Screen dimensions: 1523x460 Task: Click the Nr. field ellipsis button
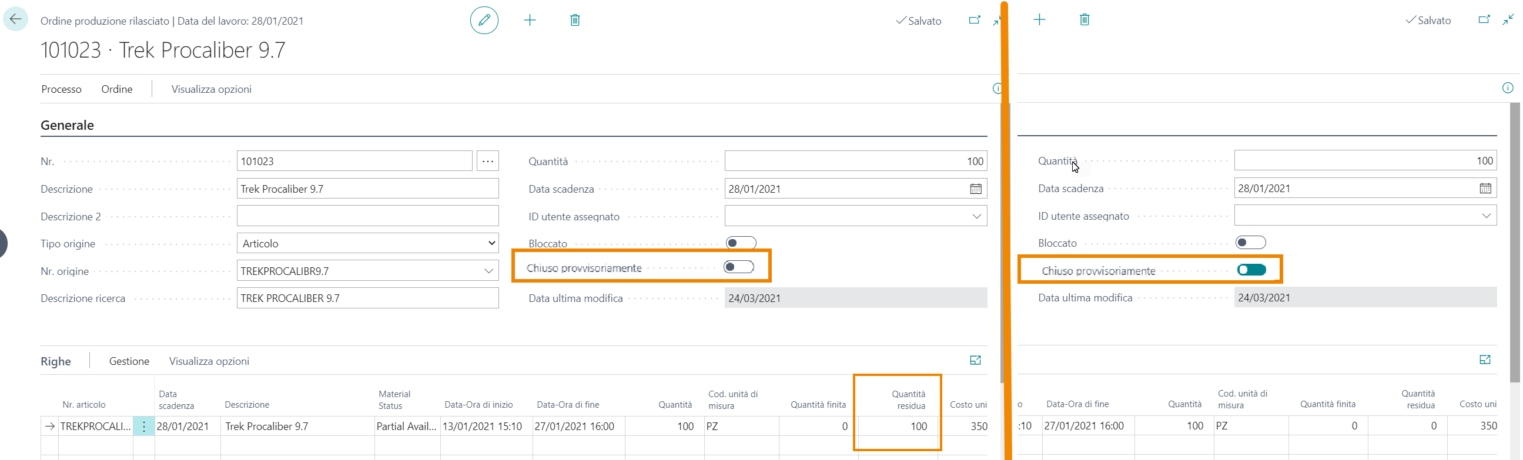[488, 161]
